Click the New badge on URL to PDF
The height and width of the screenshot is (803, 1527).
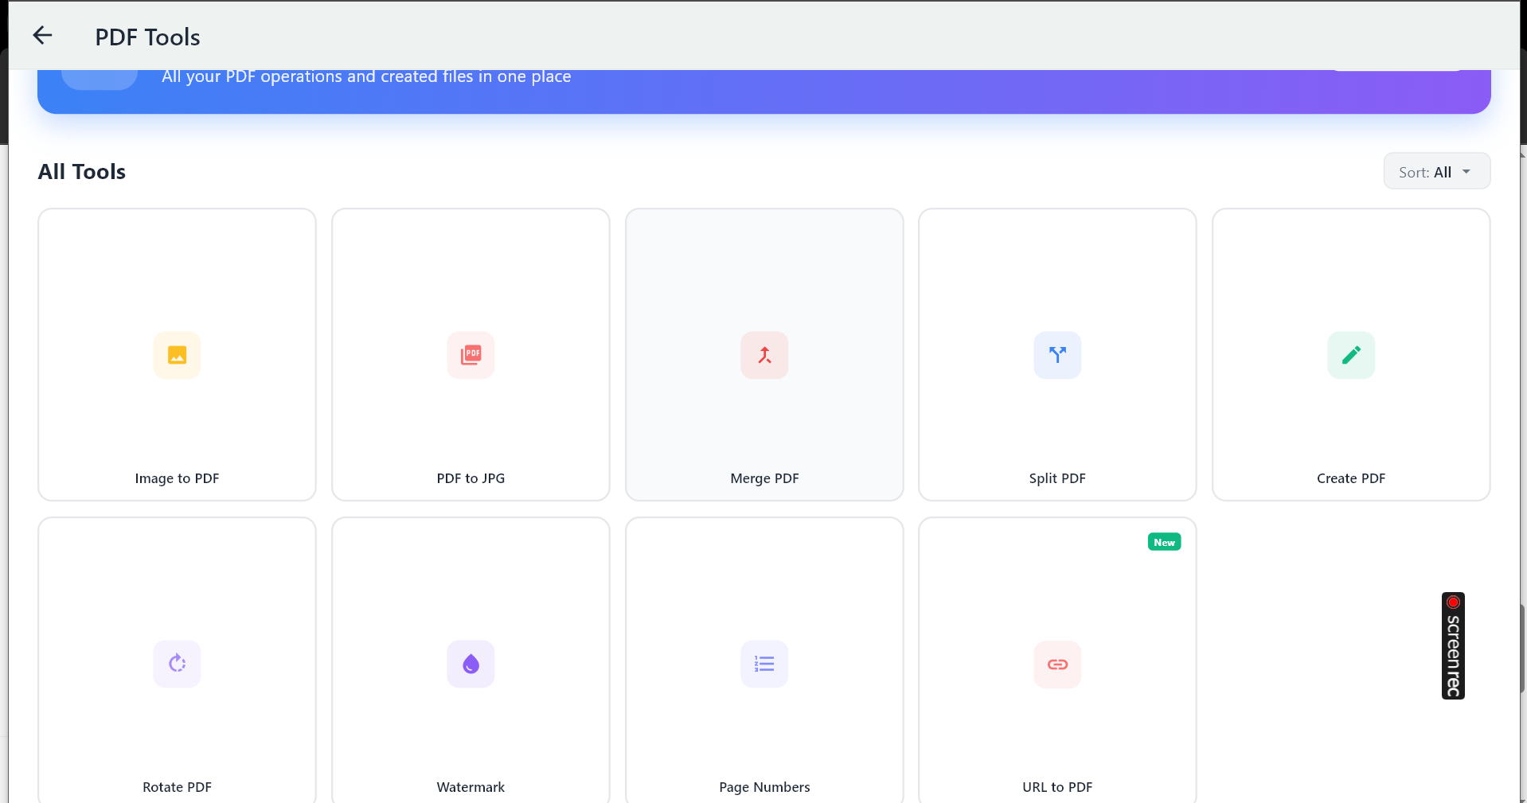pos(1164,542)
